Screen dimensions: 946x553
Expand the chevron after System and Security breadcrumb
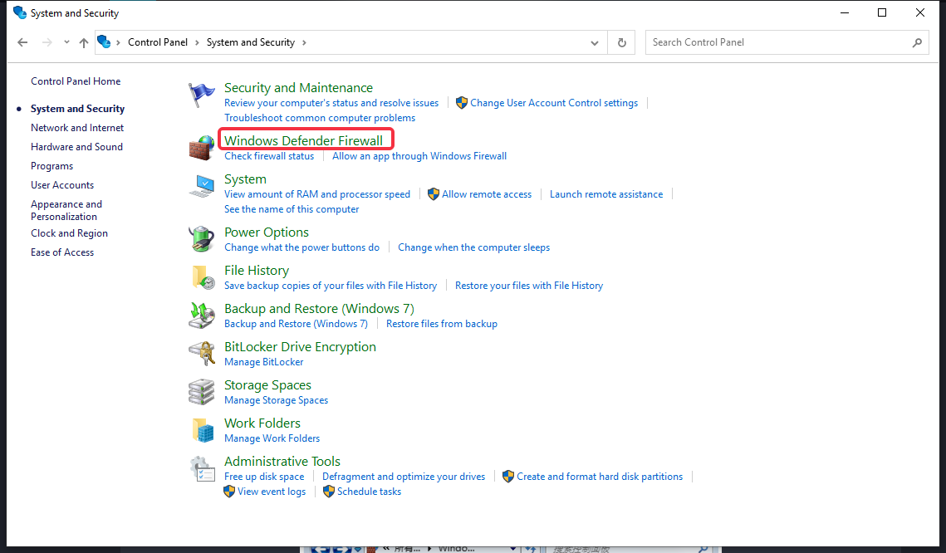click(x=304, y=42)
